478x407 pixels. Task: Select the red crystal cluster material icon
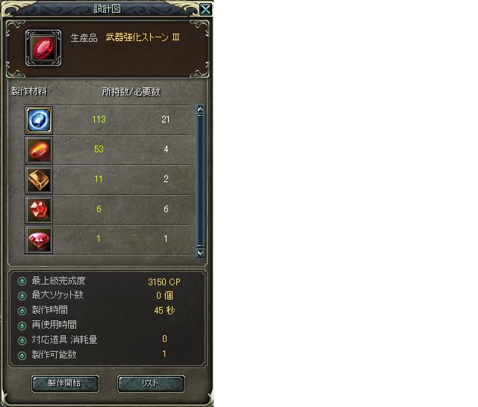click(x=39, y=210)
